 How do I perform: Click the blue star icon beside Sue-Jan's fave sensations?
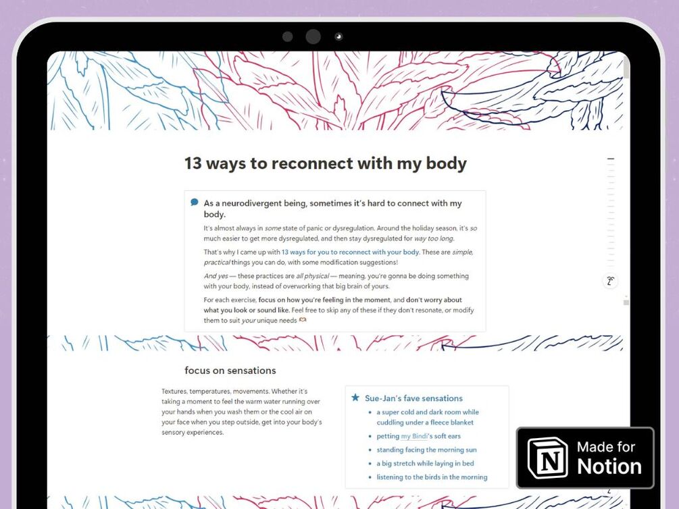355,398
